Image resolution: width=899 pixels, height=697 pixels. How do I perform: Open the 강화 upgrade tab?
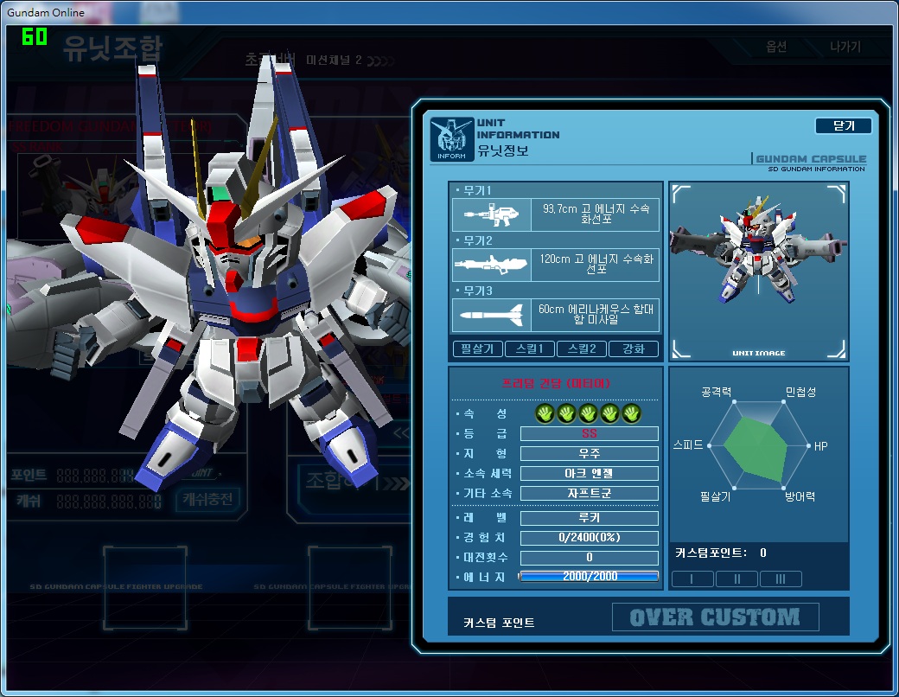click(634, 348)
